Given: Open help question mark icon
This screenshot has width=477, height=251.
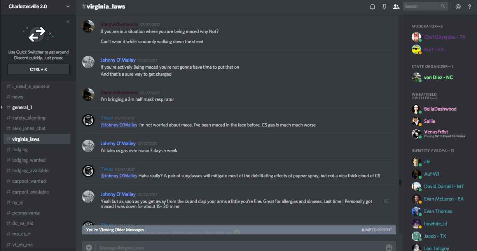Looking at the screenshot, I should click(469, 7).
